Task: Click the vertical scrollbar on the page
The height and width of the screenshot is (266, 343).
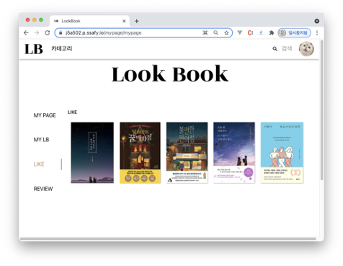Action: click(x=321, y=110)
